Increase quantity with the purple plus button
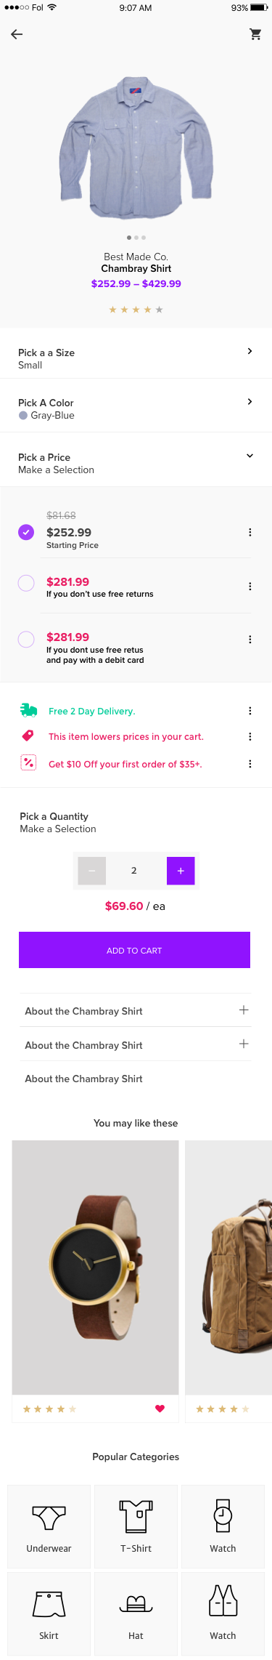The image size is (272, 1660). coord(181,871)
